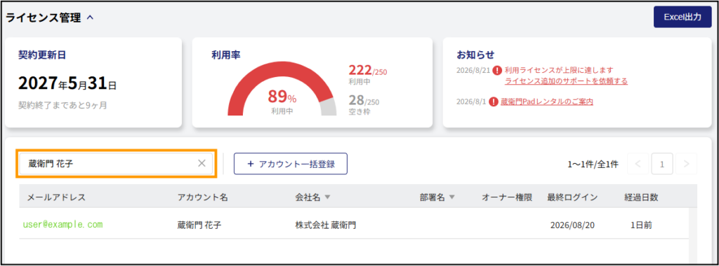Image resolution: width=719 pixels, height=266 pixels.
Task: Click the 蔵衛門 花子 search input field
Action: [x=117, y=164]
